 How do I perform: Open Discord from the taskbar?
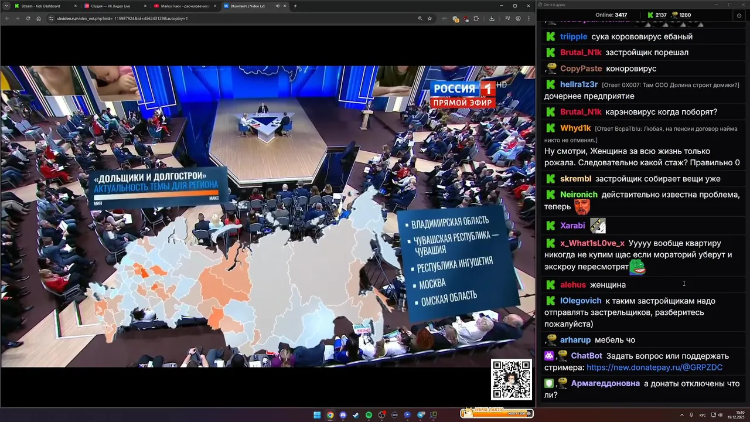(343, 415)
